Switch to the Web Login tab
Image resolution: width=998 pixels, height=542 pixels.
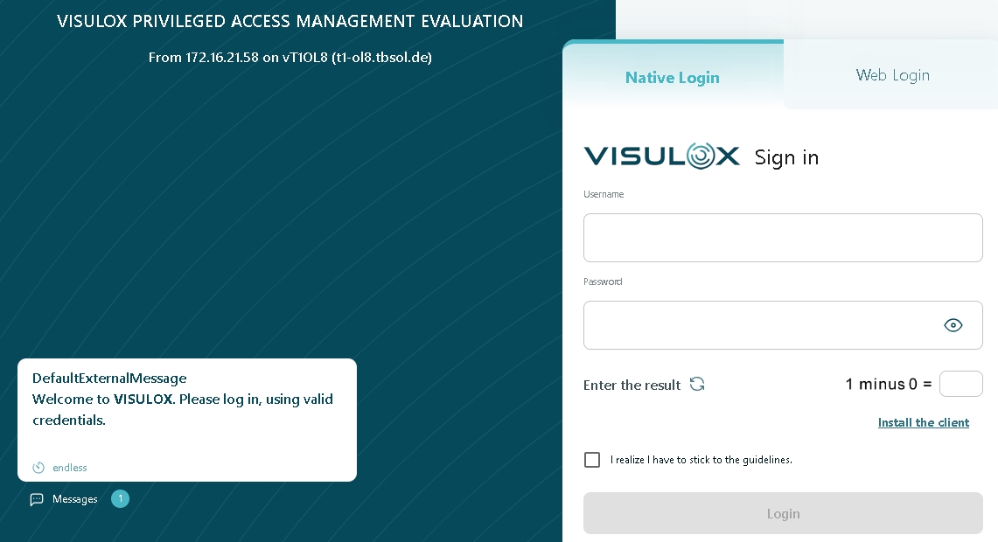pyautogui.click(x=892, y=75)
